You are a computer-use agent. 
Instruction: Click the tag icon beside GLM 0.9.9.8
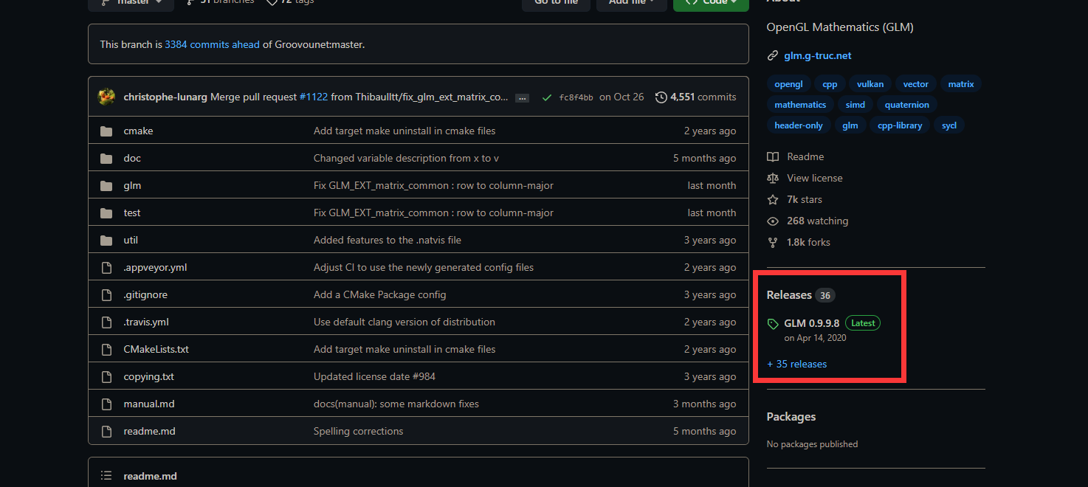(773, 324)
